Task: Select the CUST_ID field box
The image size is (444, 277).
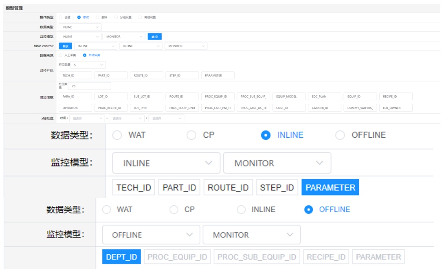Action: 289,108
